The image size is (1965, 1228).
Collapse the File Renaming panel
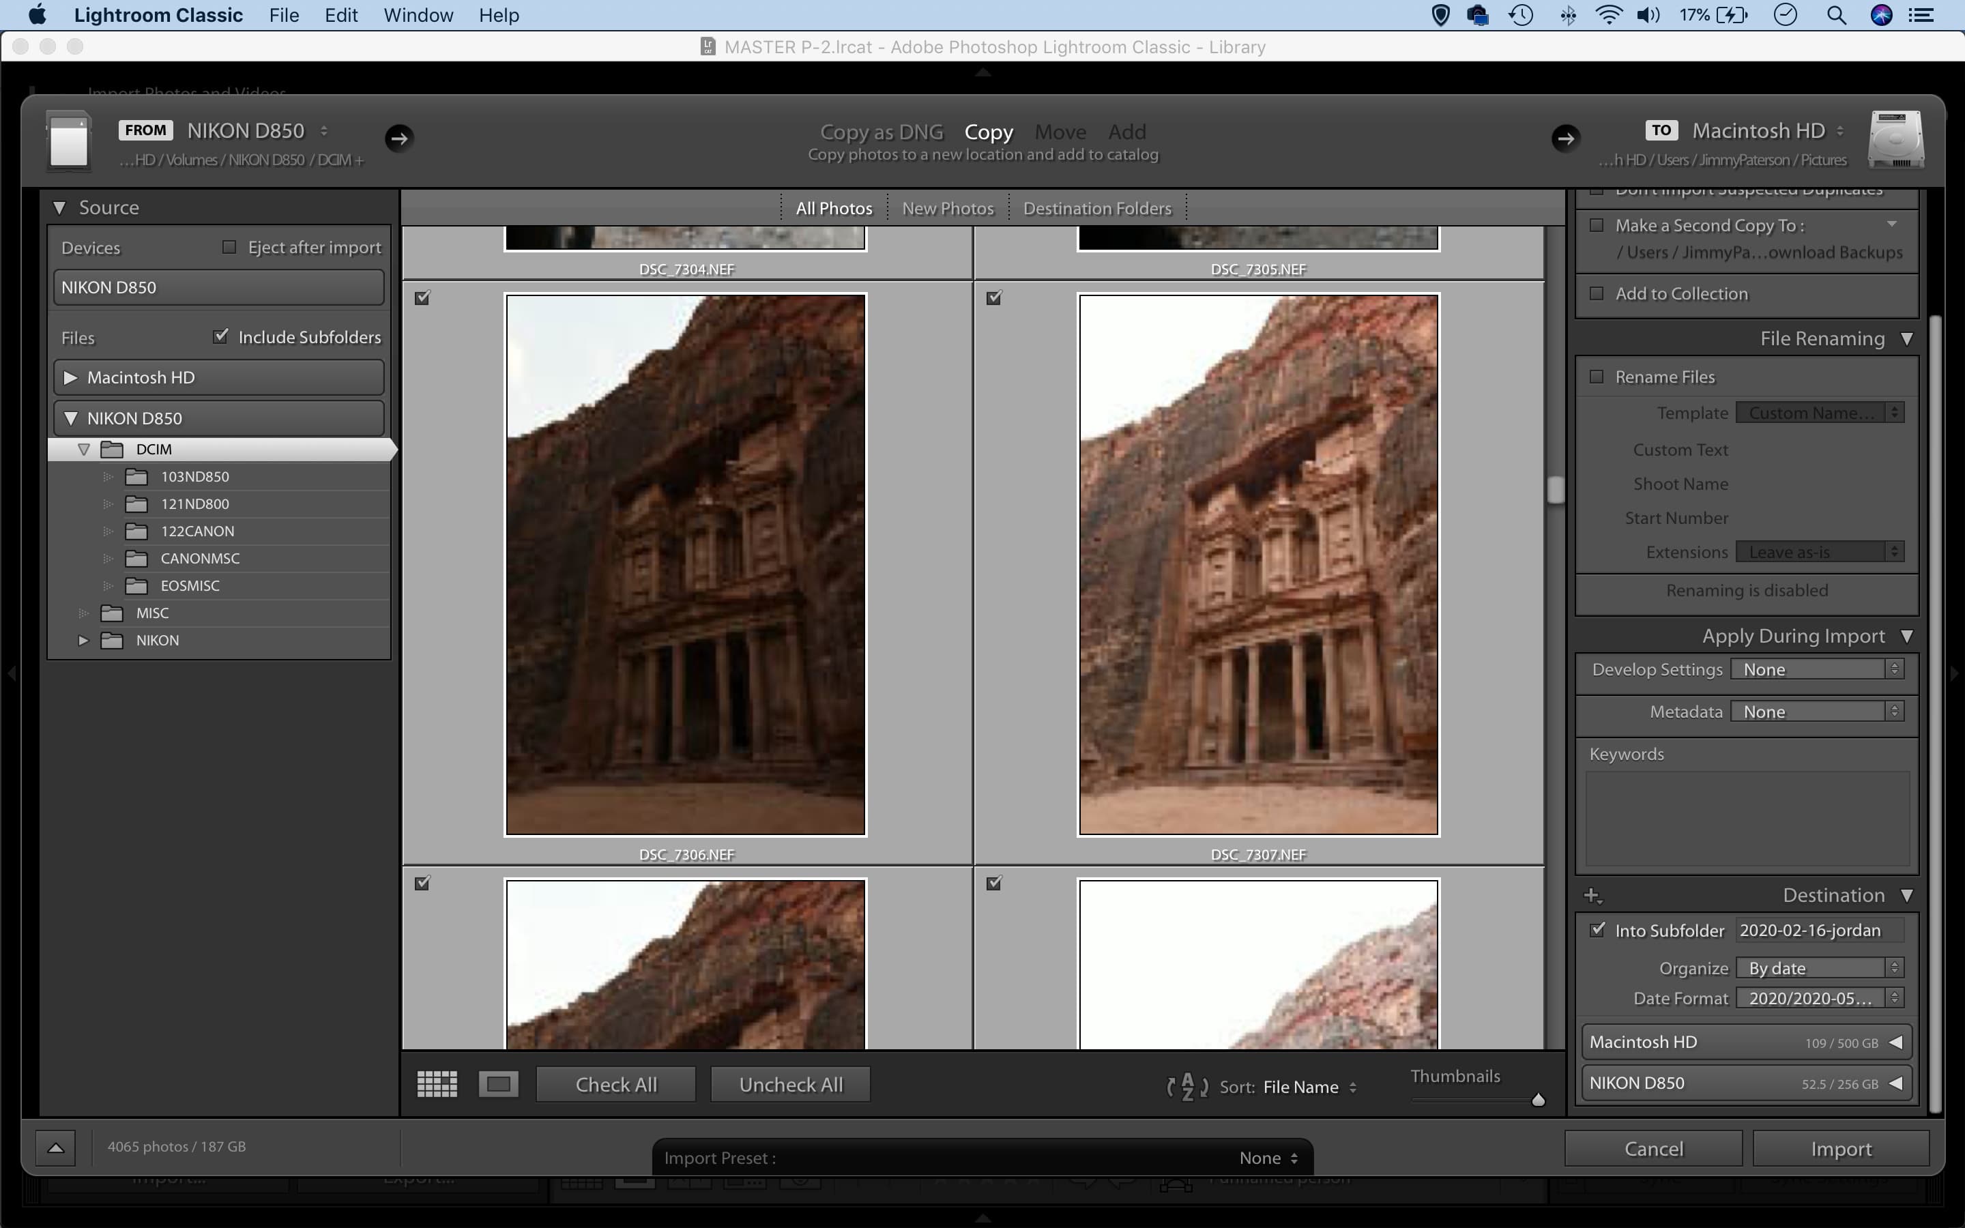[x=1908, y=338]
